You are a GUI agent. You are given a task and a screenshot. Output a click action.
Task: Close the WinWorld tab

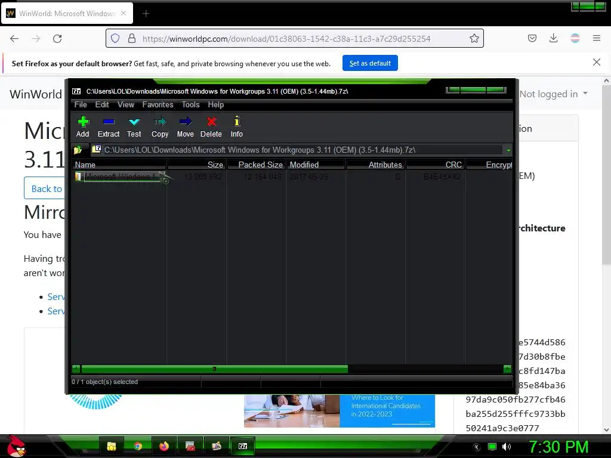point(123,13)
